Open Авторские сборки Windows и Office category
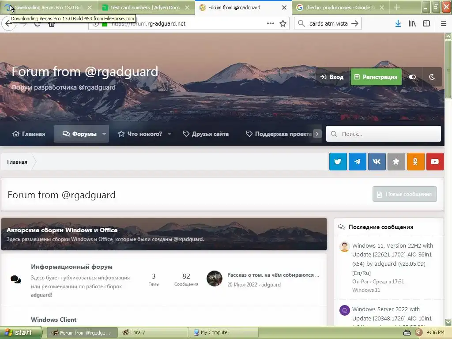 click(62, 230)
